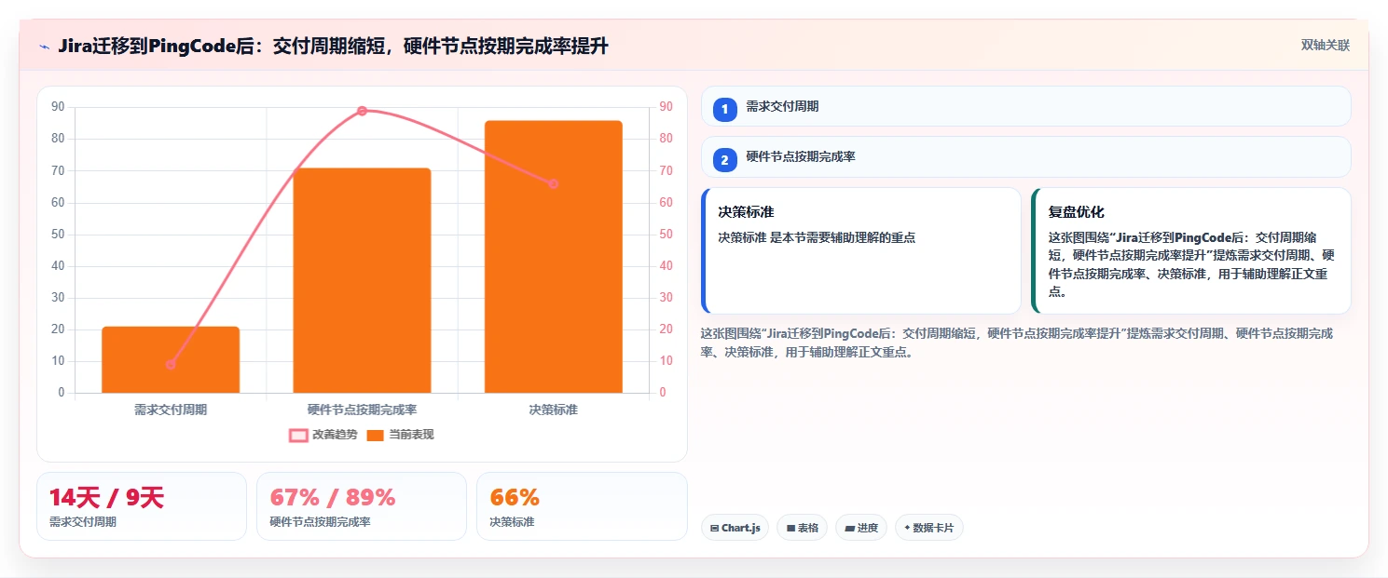
Task: Click the orange 需求交付周期 bar
Action: tap(171, 359)
